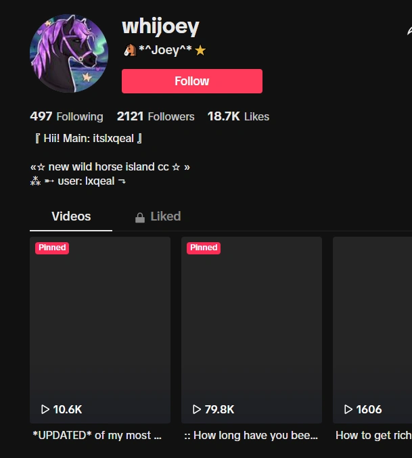Click the horse emoji next to Joey nickname
This screenshot has height=458, width=412.
point(130,50)
